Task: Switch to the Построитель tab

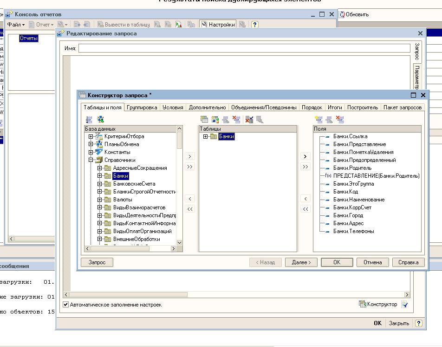Action: point(363,107)
